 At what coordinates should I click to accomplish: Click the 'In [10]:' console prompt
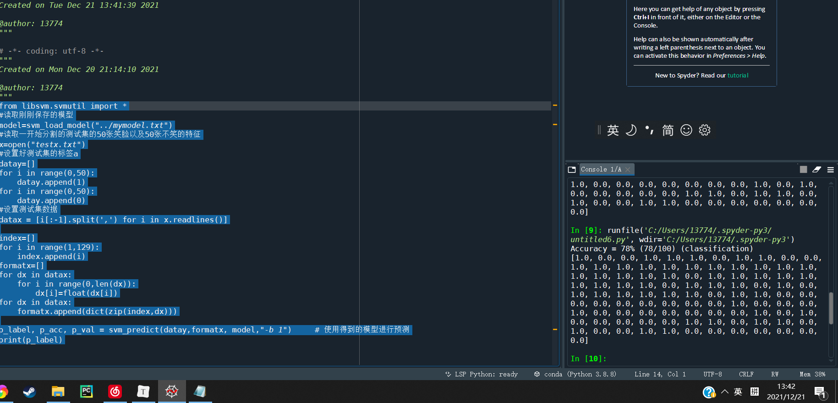(x=588, y=359)
